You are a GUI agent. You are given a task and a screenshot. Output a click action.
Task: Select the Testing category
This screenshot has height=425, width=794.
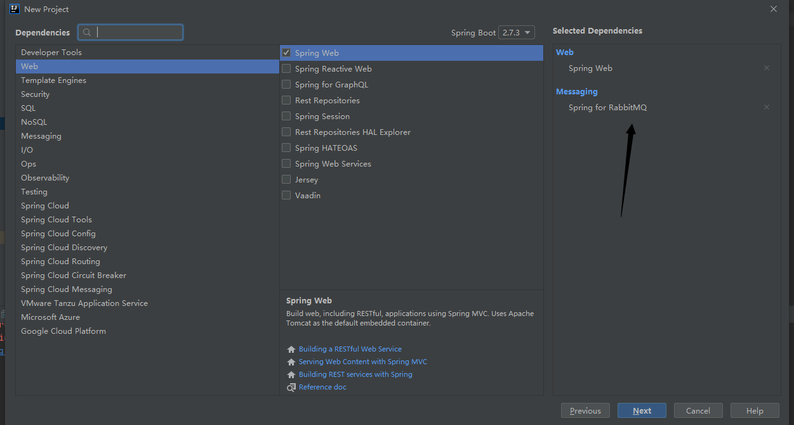tap(147, 191)
